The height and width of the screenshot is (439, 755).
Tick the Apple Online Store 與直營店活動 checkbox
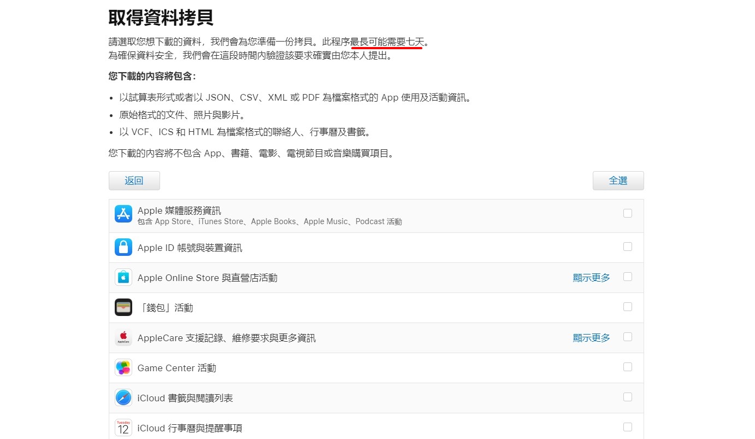pos(628,277)
